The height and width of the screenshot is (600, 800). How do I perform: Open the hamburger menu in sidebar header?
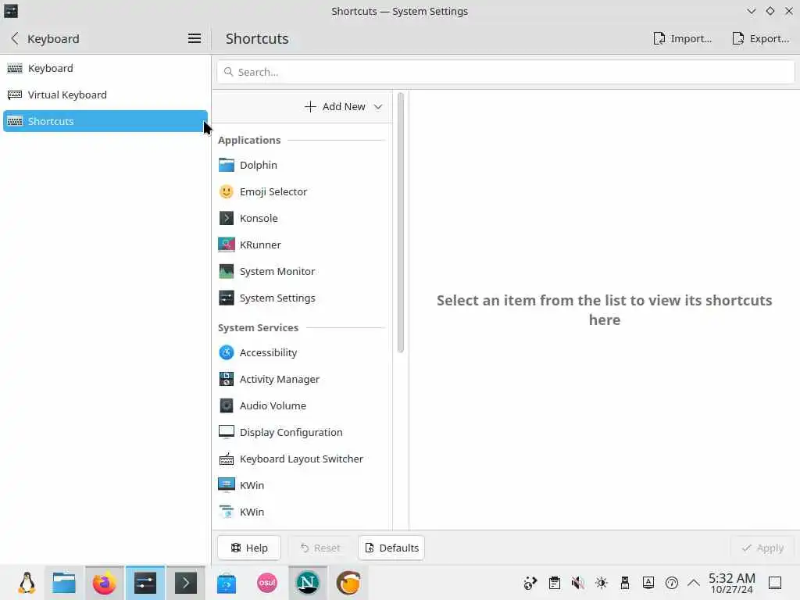(x=194, y=38)
